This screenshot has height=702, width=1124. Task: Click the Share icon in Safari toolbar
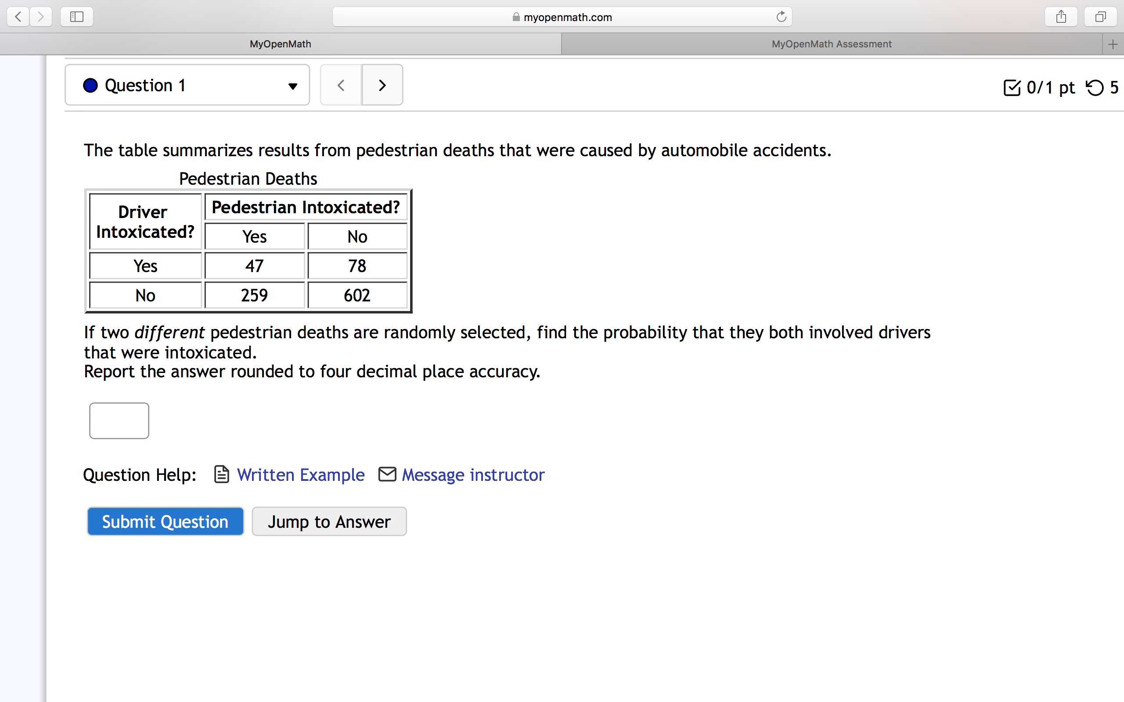(1061, 17)
